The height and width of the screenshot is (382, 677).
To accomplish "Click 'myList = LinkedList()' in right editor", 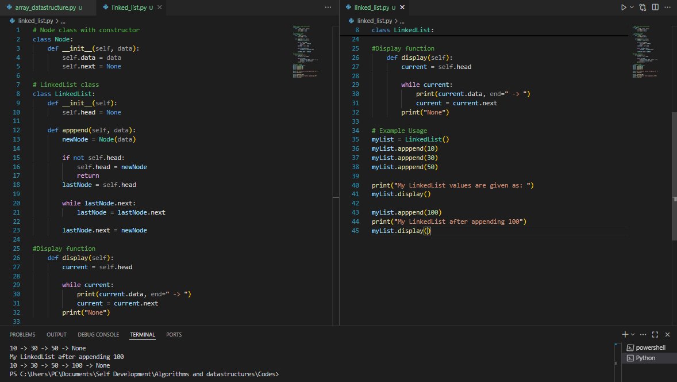I will coord(410,139).
